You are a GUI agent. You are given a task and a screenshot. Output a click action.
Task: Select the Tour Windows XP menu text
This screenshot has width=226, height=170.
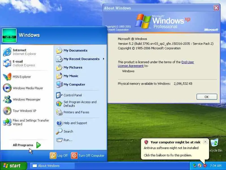pos(25,111)
